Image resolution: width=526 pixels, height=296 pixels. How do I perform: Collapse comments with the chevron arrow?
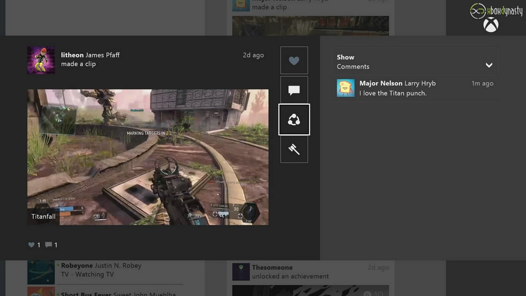click(489, 65)
